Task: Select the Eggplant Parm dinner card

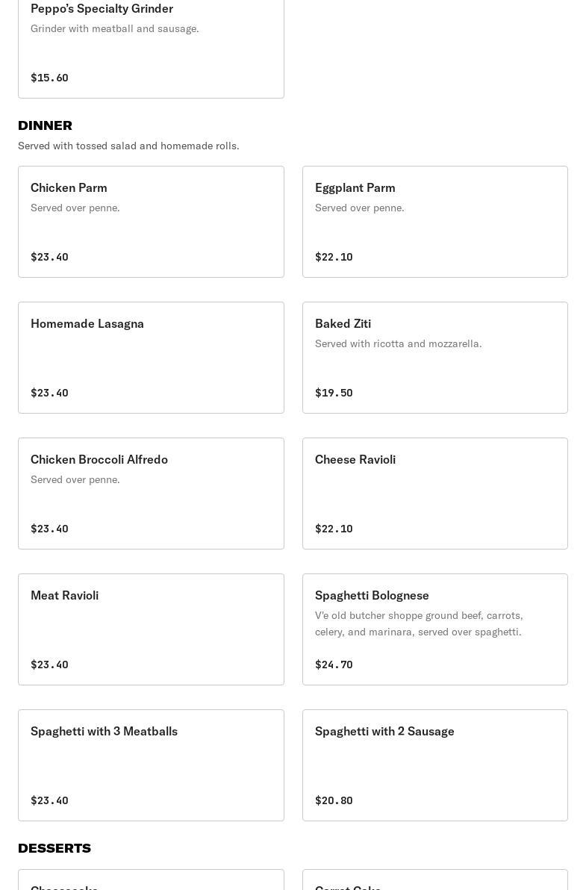Action: (x=434, y=222)
